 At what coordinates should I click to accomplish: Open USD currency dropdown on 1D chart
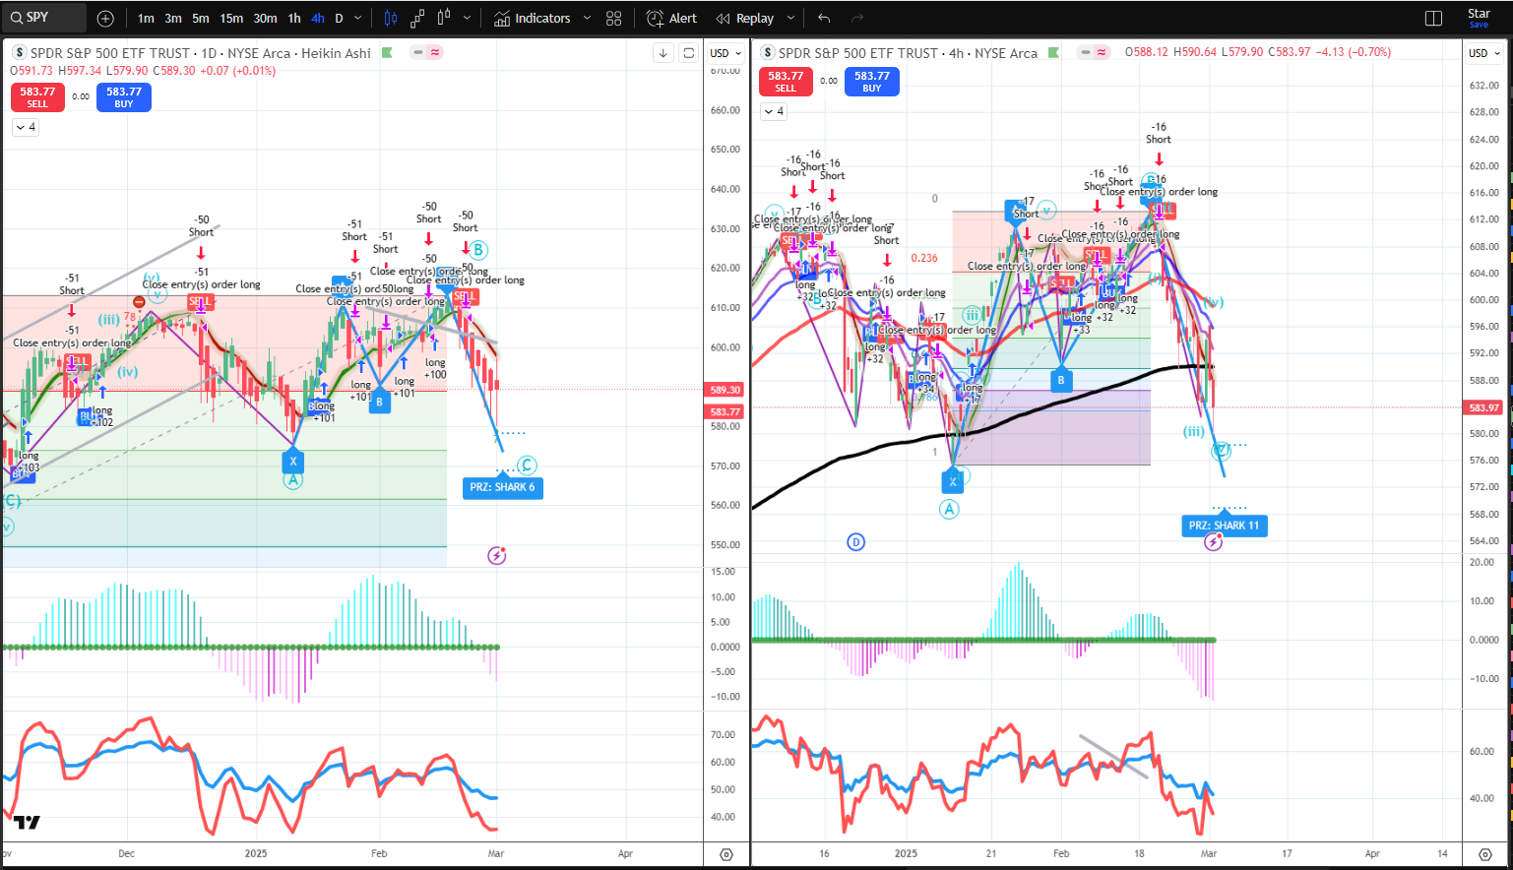click(x=725, y=53)
